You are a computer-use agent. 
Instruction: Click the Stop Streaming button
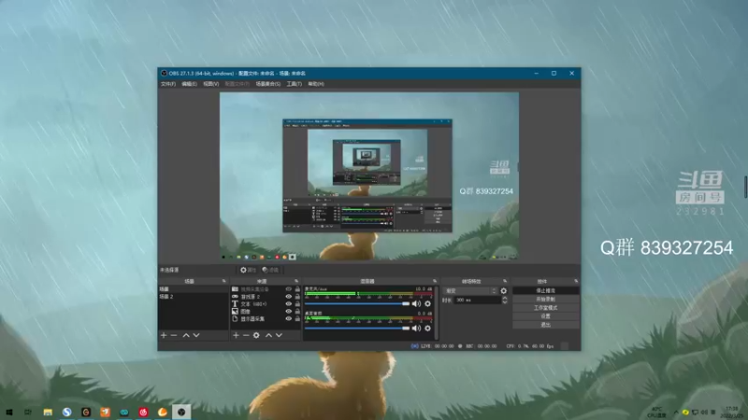[x=546, y=290]
